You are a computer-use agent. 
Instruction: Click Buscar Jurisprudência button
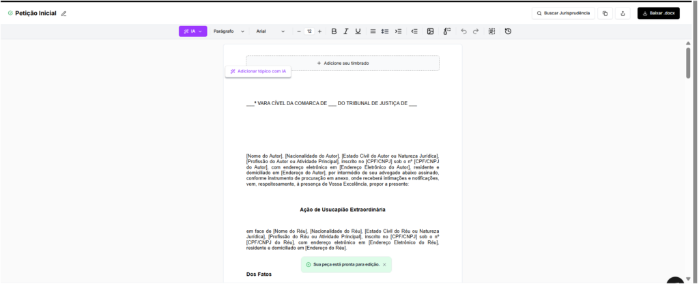tap(563, 14)
